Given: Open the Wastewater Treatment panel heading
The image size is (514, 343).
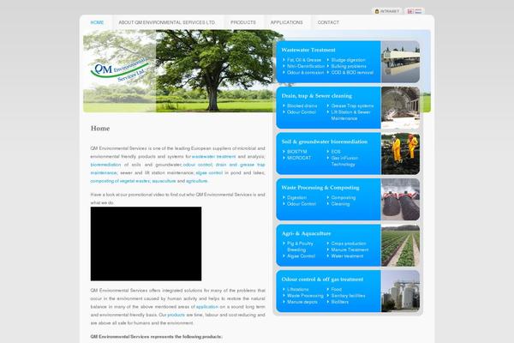Looking at the screenshot, I should tap(308, 50).
